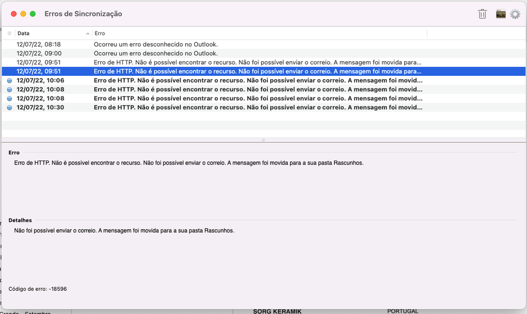527x314 pixels.
Task: Select the 10:30 HTTP error row
Action: (x=211, y=107)
